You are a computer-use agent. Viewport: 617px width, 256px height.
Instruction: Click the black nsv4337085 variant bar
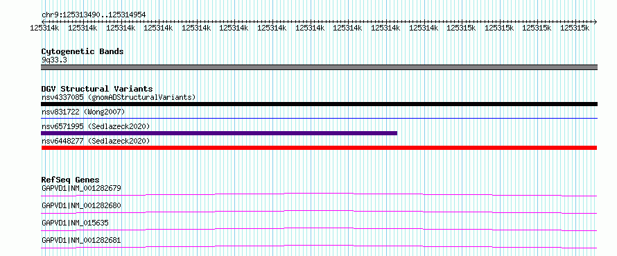(x=319, y=104)
